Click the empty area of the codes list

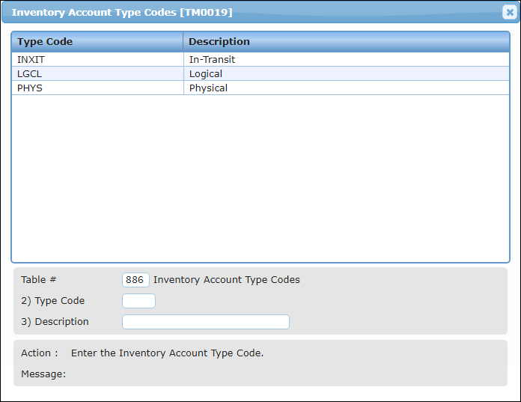(260, 178)
